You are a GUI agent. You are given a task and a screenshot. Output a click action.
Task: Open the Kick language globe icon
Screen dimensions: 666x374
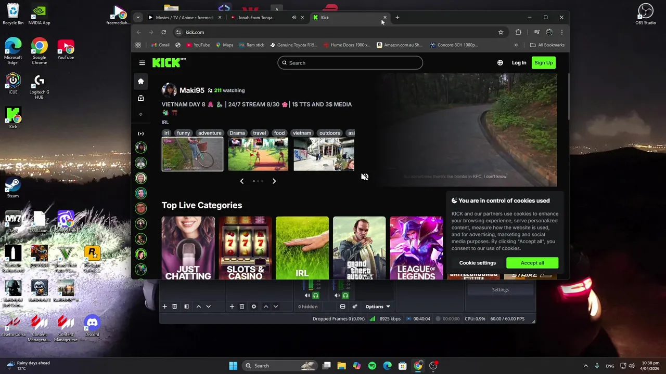click(x=500, y=63)
